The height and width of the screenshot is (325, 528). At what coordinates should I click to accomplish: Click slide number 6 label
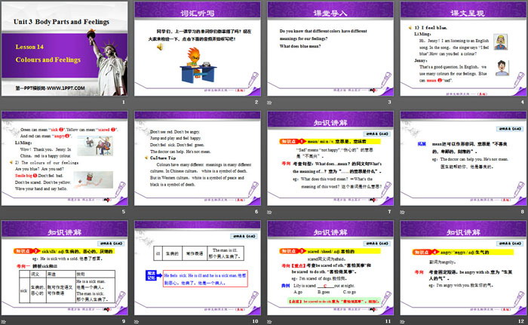pos(256,211)
